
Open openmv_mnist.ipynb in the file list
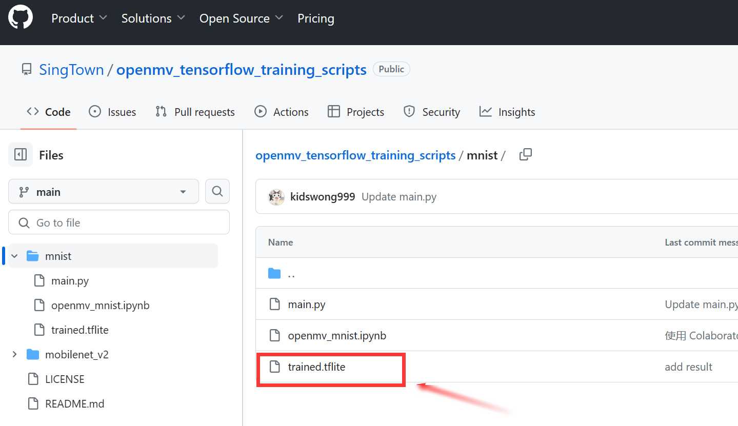click(337, 336)
